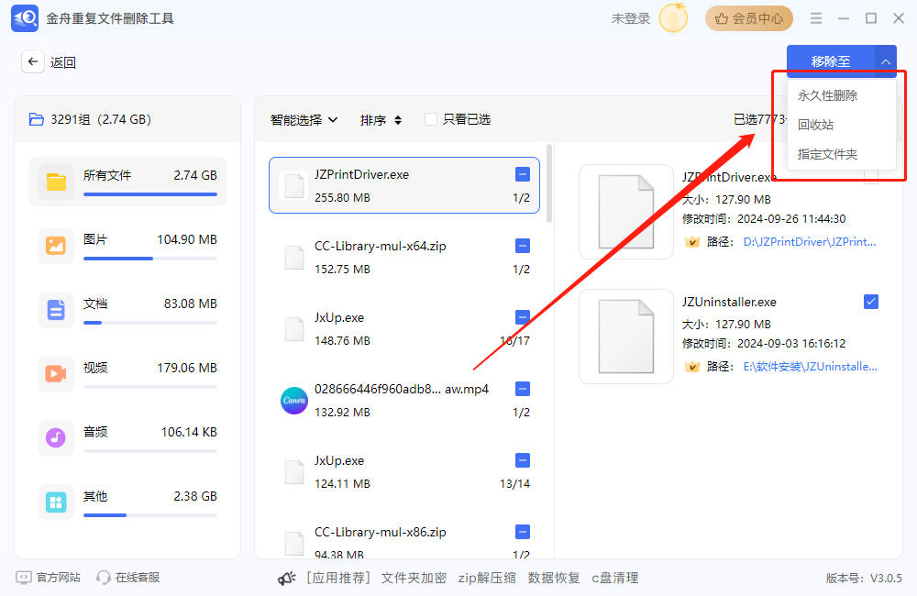Click the 音频 category music icon
Viewport: 917px width, 596px height.
[56, 437]
